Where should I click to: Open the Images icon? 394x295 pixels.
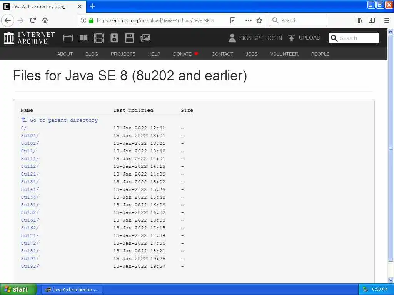(x=145, y=38)
